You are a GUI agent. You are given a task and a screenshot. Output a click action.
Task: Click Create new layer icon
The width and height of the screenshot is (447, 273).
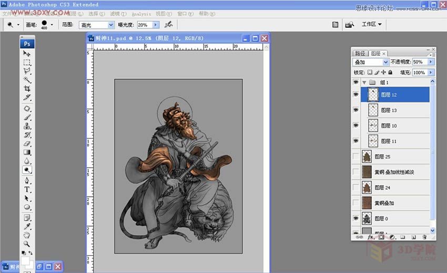coord(413,237)
